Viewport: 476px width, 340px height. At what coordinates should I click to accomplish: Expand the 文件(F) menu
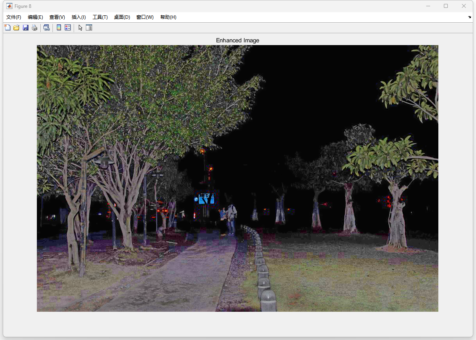tap(14, 17)
